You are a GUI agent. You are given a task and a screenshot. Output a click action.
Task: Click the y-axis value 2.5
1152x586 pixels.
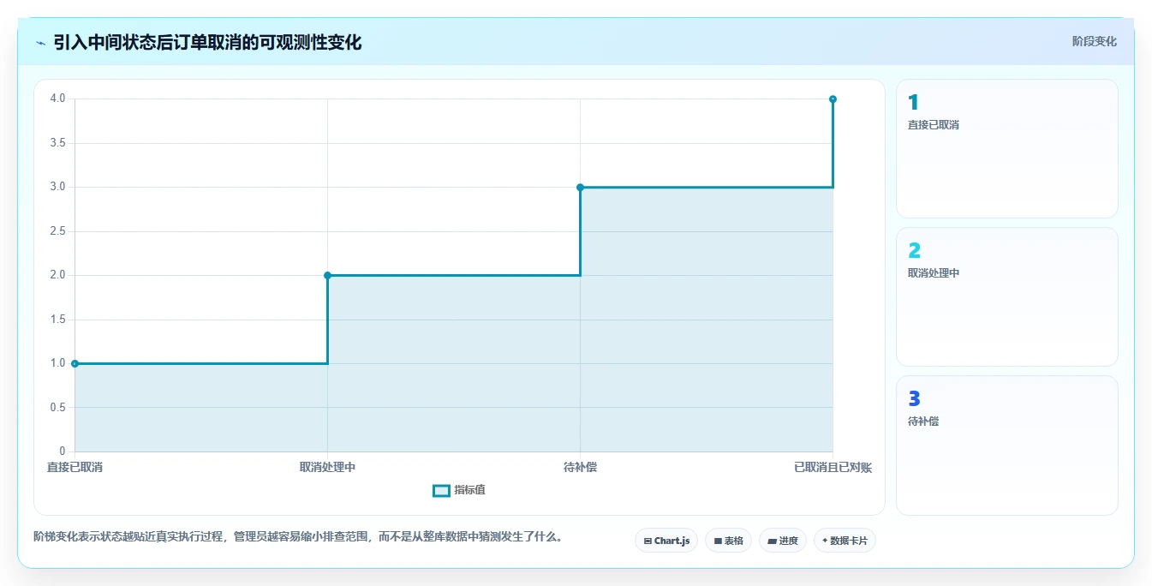57,231
